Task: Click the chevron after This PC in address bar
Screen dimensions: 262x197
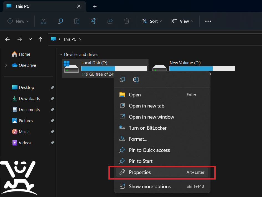Action: point(80,39)
